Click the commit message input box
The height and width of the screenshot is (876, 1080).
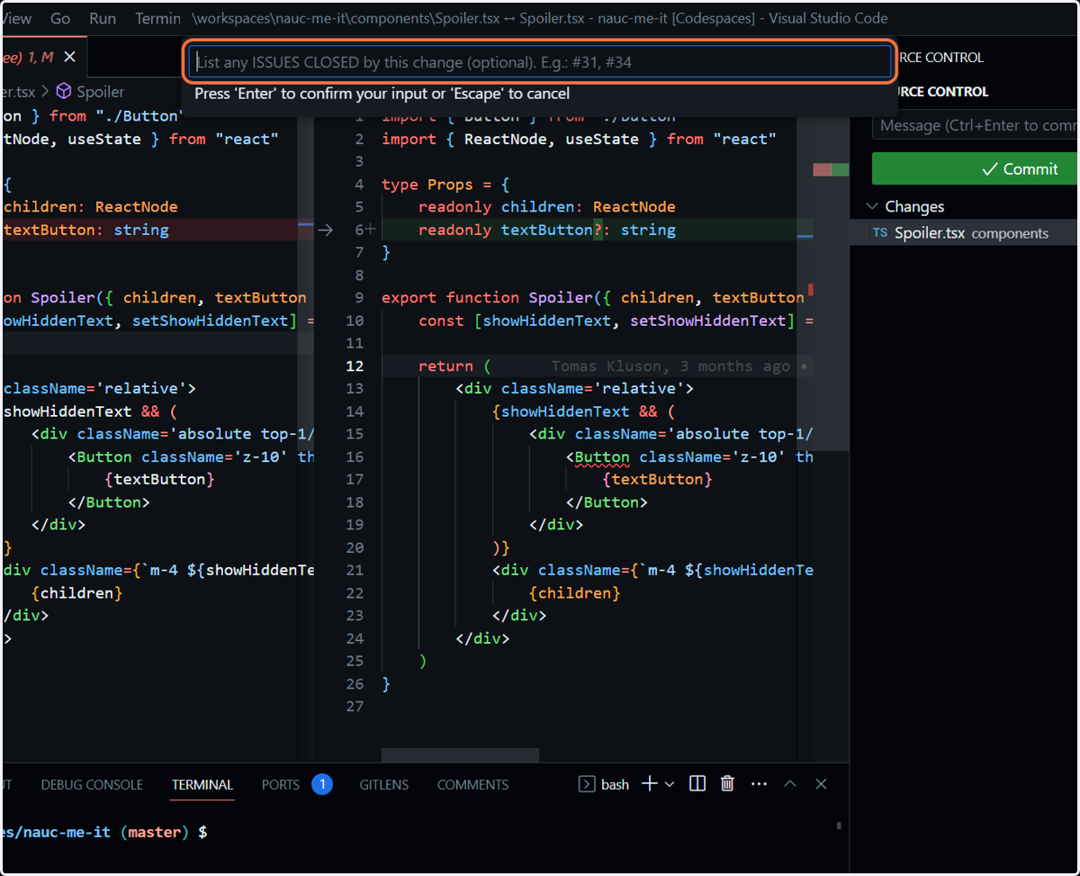tap(976, 125)
